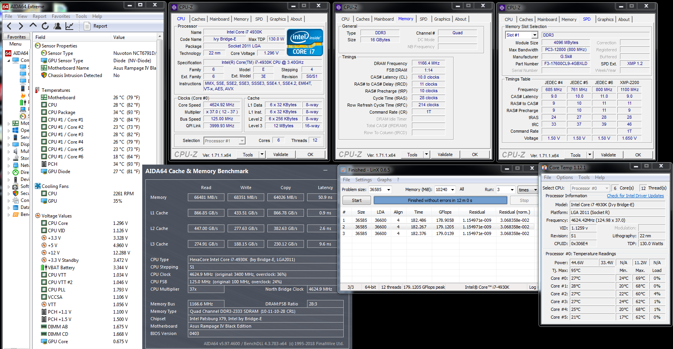Click the Software category icon in AIDA64 tree
673x349 pixels.
[x=16, y=186]
